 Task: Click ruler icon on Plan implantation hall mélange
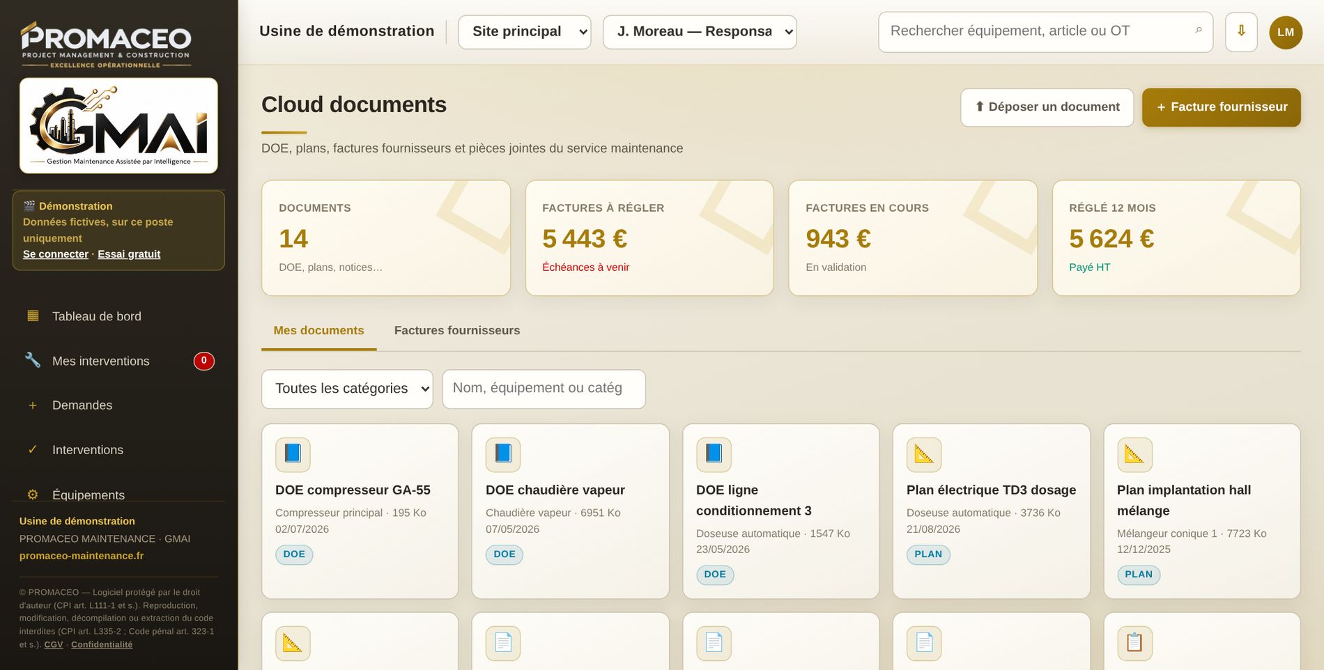(x=1134, y=454)
